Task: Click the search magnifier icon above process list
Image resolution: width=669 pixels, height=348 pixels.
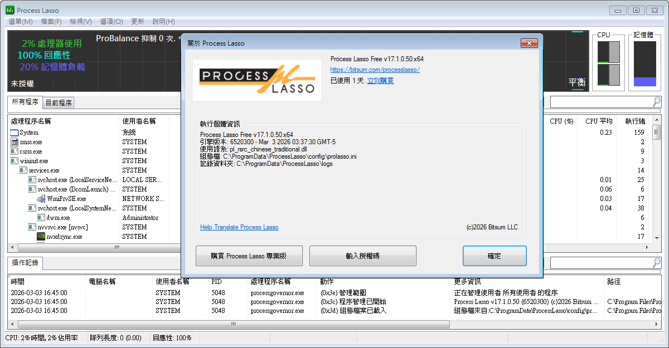Action: coord(657,101)
